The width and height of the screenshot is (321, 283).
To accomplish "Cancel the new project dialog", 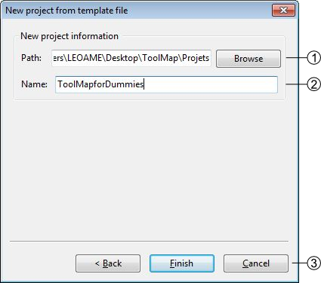I will (x=256, y=263).
